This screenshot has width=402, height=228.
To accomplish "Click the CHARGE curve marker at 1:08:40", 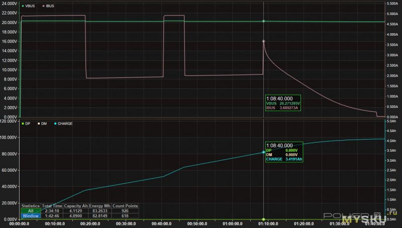I will coord(264,152).
